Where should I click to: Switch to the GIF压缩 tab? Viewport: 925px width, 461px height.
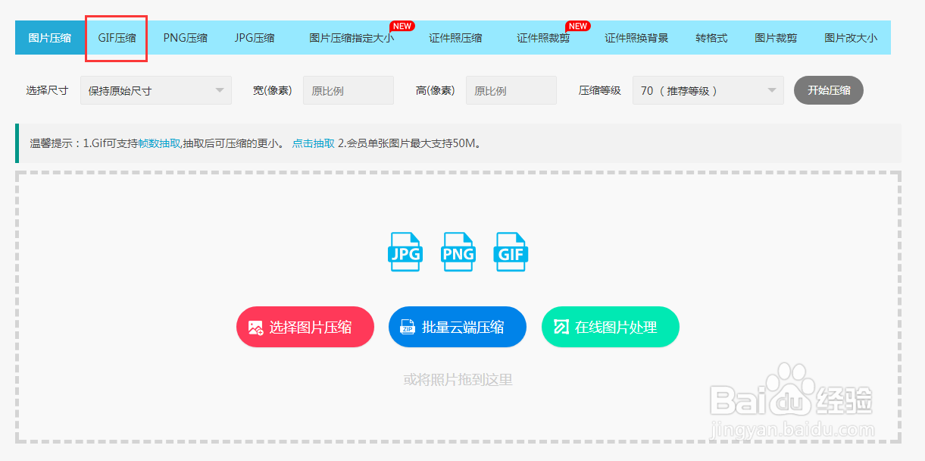tap(116, 37)
